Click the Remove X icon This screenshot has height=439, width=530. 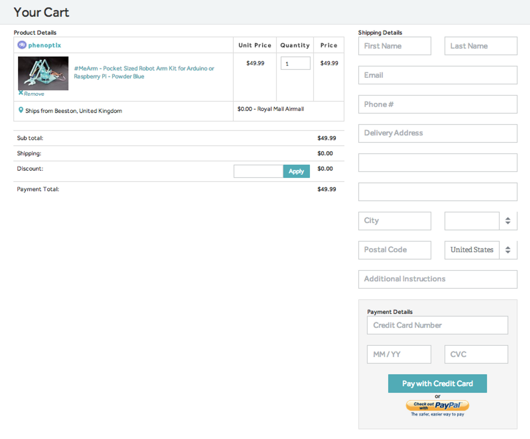click(x=21, y=93)
